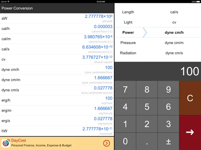
Task: Click the picker chevron beside Power
Action: 145,33
